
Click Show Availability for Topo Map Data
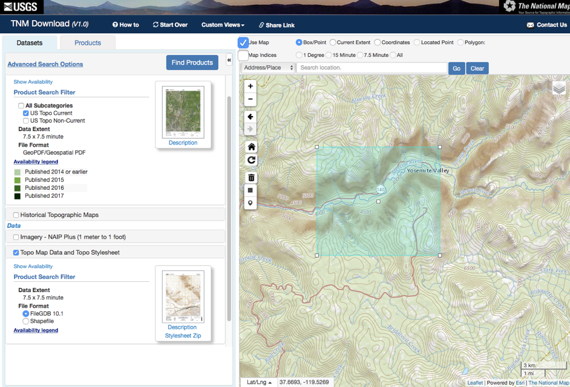[33, 266]
